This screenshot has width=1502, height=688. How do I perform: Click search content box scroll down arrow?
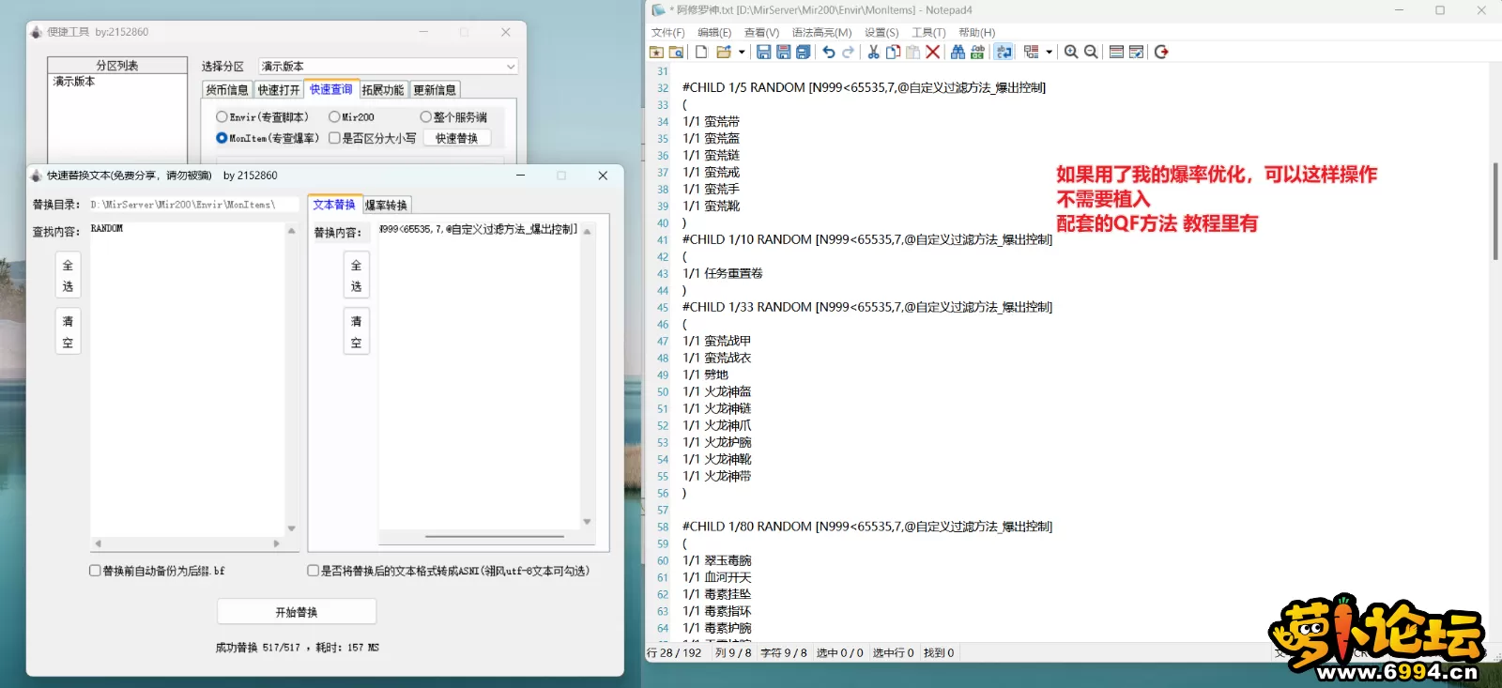pyautogui.click(x=291, y=528)
